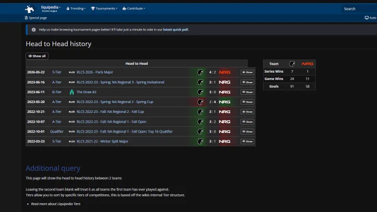This screenshot has width=377, height=212.
Task: Toggle the Auto theme switch
Action: click(370, 18)
